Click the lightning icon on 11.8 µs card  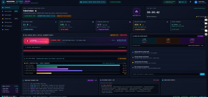pos(56,22)
